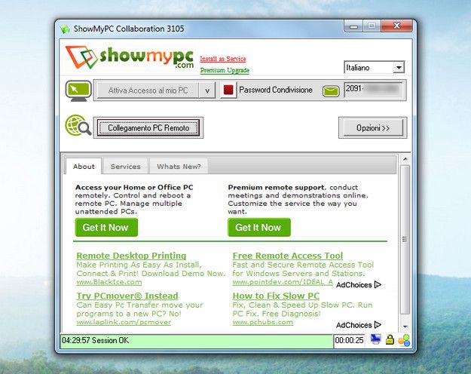Click the red stop sharing button
This screenshot has height=374, width=471.
pyautogui.click(x=228, y=90)
